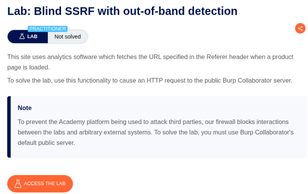
Task: Click the sentence about analytics software
Action: pos(150,57)
